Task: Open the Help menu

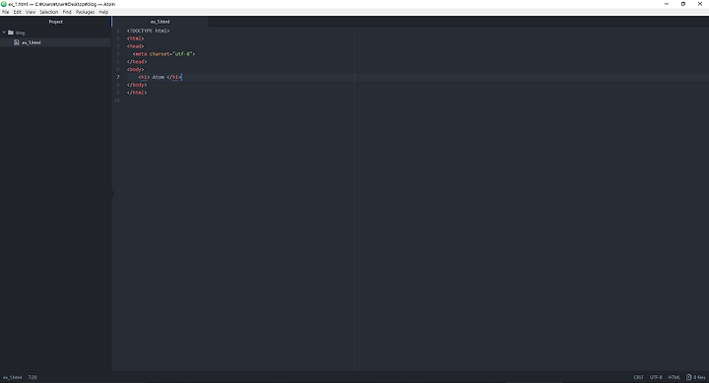Action: 103,12
